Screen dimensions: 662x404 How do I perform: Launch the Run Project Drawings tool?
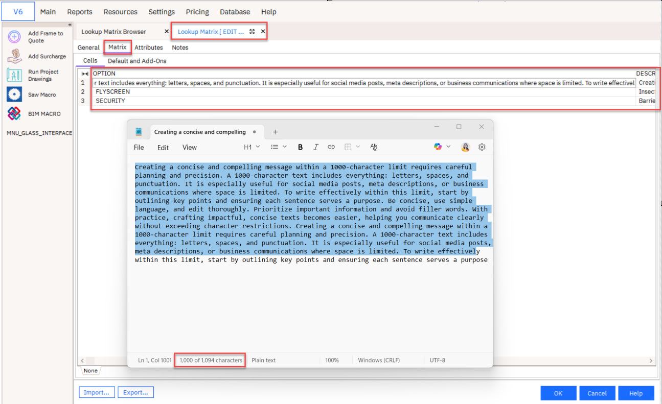14,75
